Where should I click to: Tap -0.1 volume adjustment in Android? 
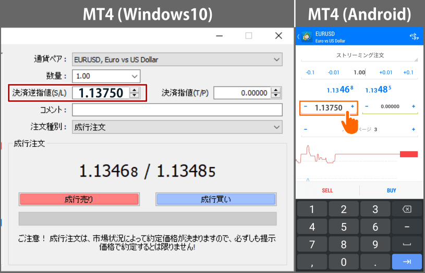310,72
